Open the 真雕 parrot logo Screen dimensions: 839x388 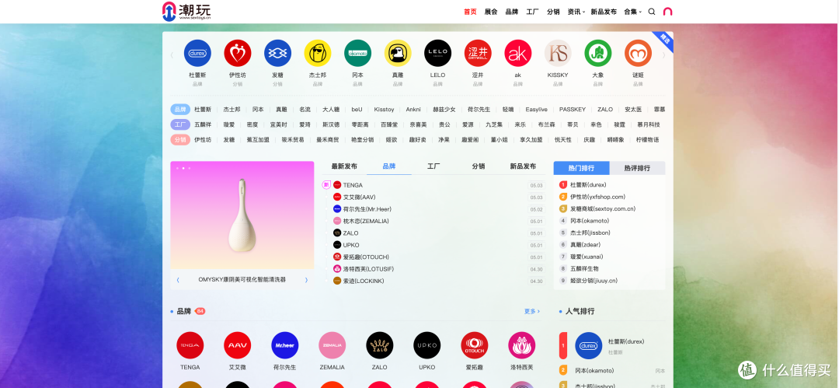pos(398,53)
